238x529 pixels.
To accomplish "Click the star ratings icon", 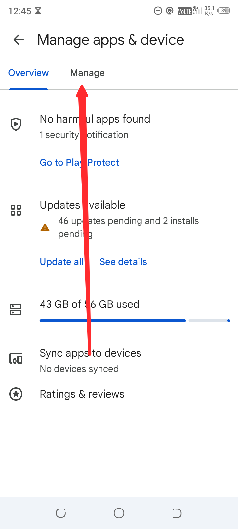I will tap(16, 394).
